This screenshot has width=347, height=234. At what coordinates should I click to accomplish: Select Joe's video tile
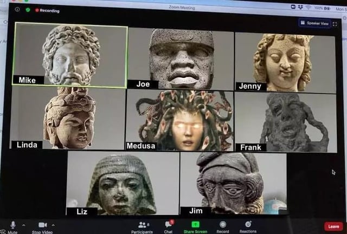[181, 58]
